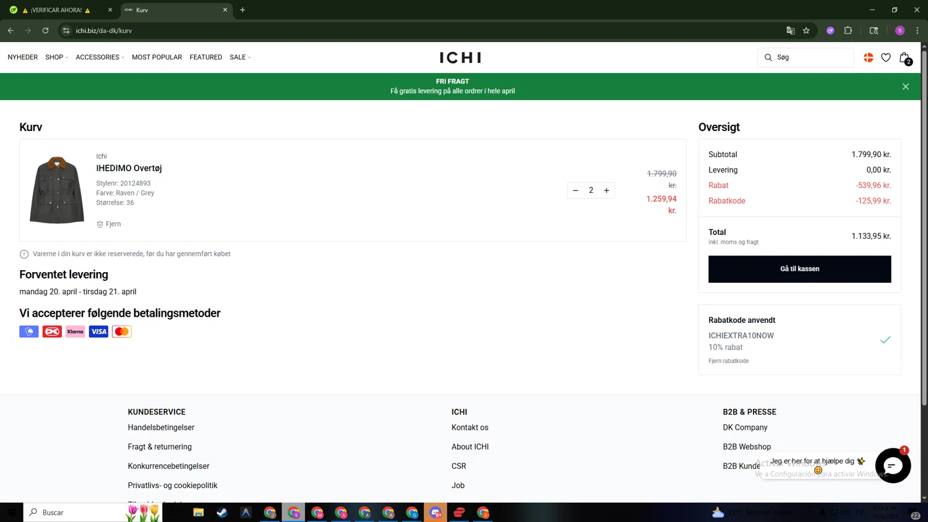This screenshot has width=928, height=522.
Task: Click the Mastercard payment icon
Action: 122,332
